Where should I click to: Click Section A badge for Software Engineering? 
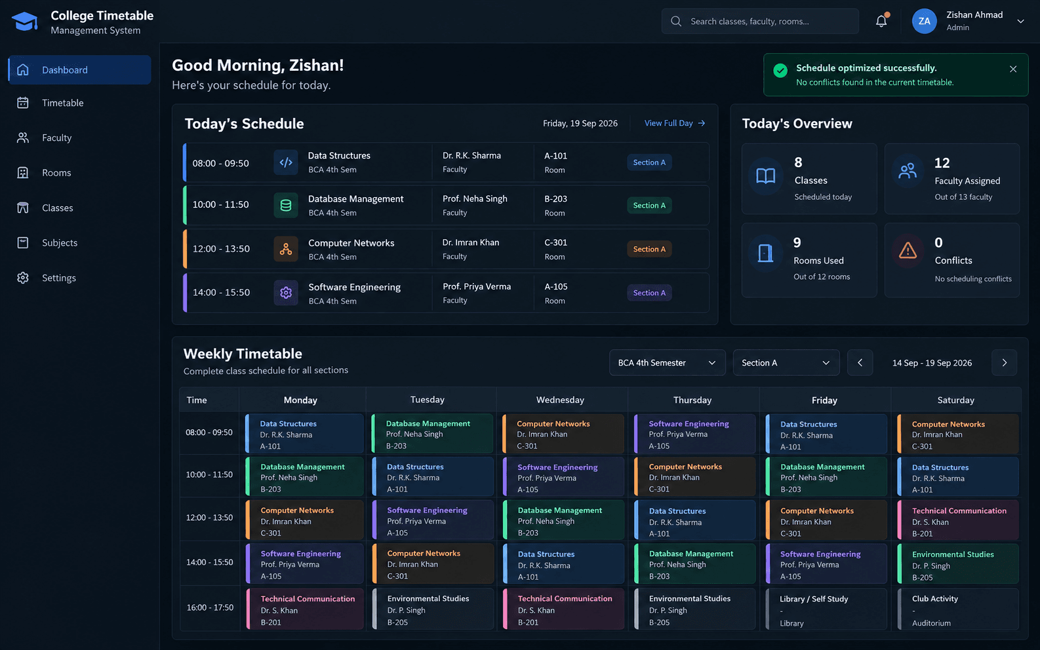(649, 293)
